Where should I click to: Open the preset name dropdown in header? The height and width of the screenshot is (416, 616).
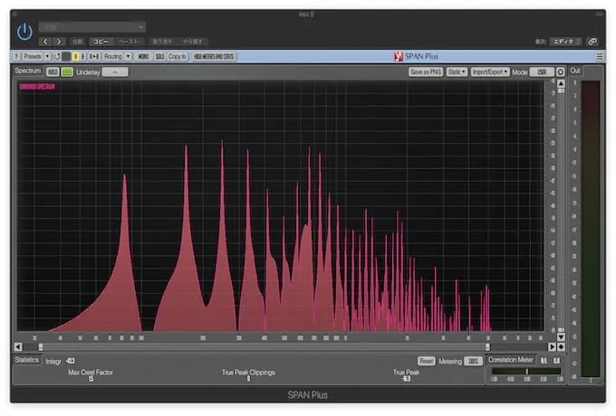click(92, 27)
